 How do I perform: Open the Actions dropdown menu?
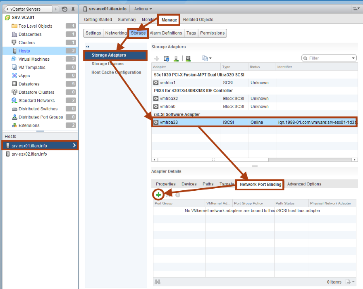tap(143, 9)
